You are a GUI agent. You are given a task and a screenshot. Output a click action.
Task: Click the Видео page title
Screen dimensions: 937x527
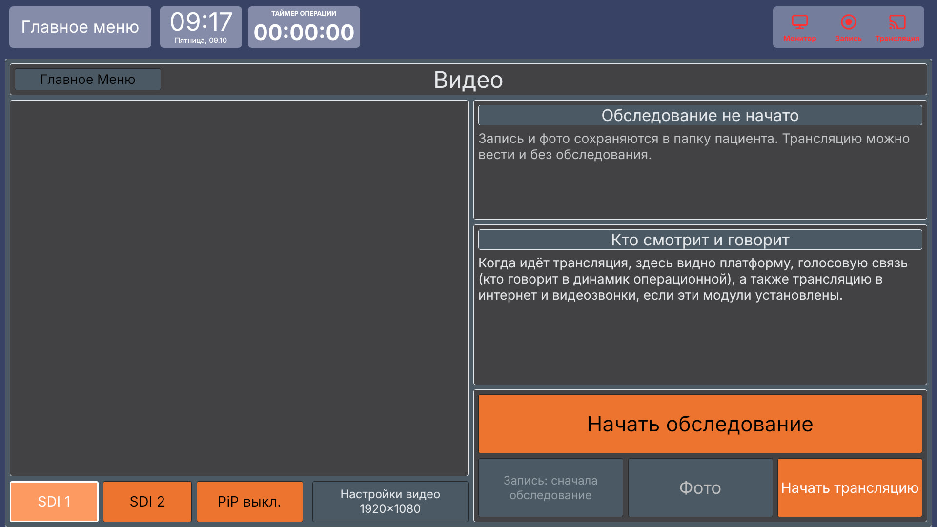(468, 80)
